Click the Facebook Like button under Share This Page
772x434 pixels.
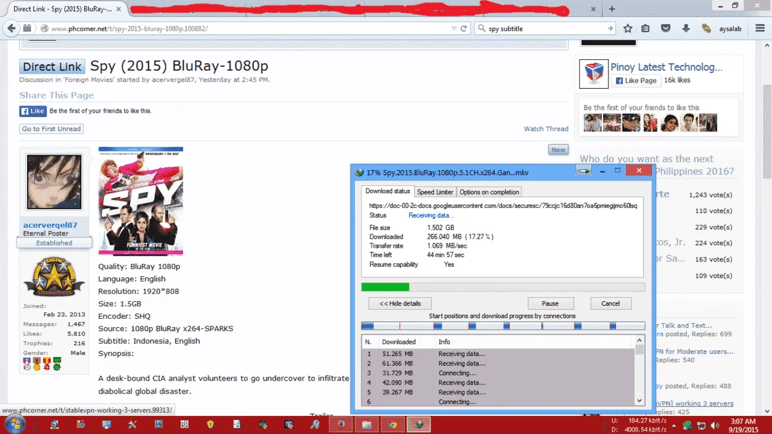tap(33, 111)
